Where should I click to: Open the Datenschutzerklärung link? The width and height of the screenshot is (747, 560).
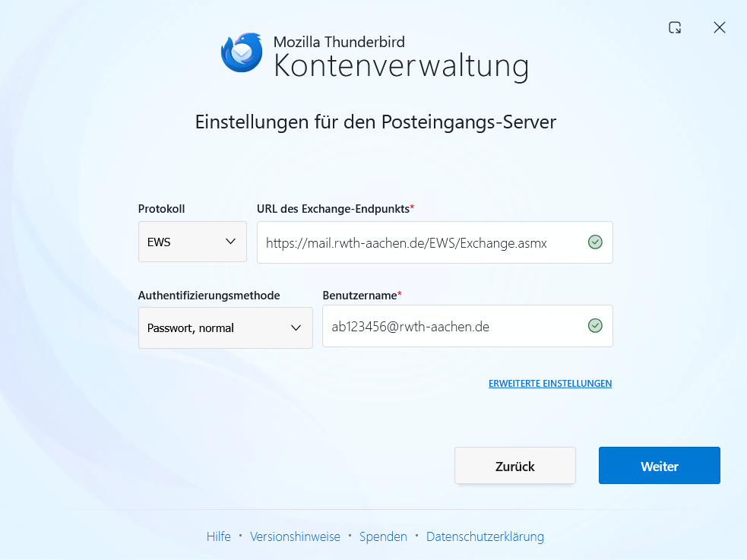click(x=485, y=536)
